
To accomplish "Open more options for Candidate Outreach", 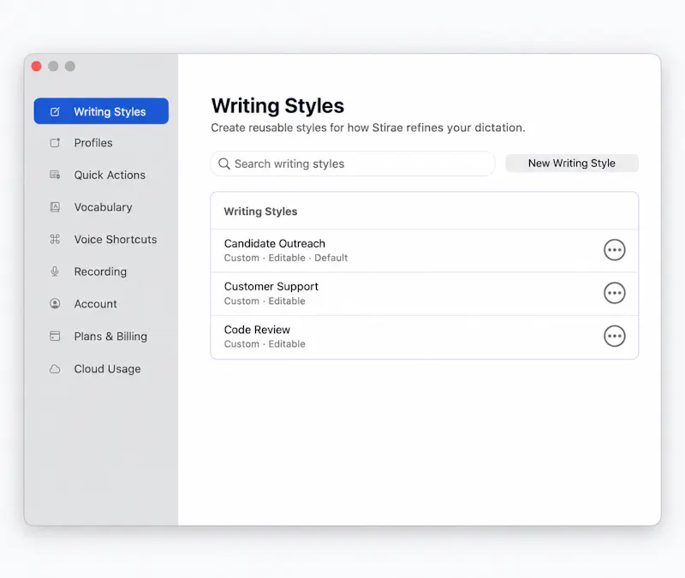I will click(614, 250).
